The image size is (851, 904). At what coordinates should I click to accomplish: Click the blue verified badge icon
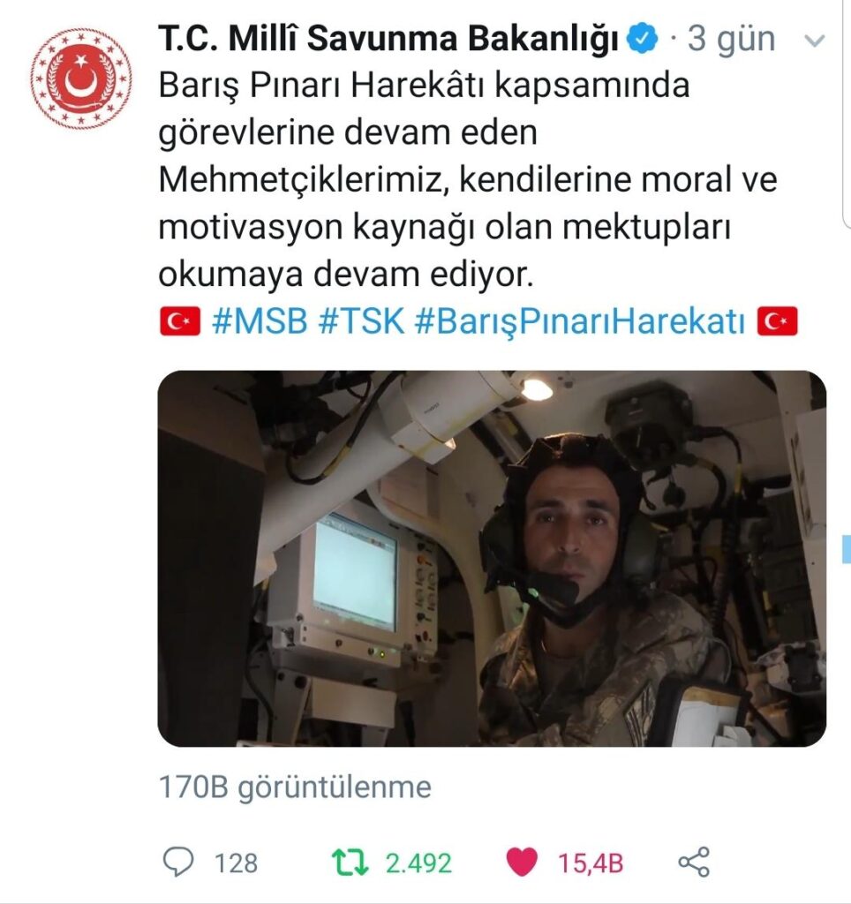[x=642, y=39]
